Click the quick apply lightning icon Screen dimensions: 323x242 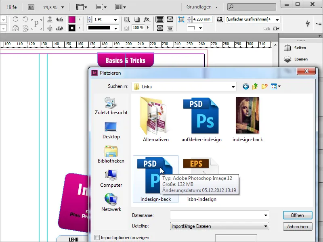click(308, 23)
